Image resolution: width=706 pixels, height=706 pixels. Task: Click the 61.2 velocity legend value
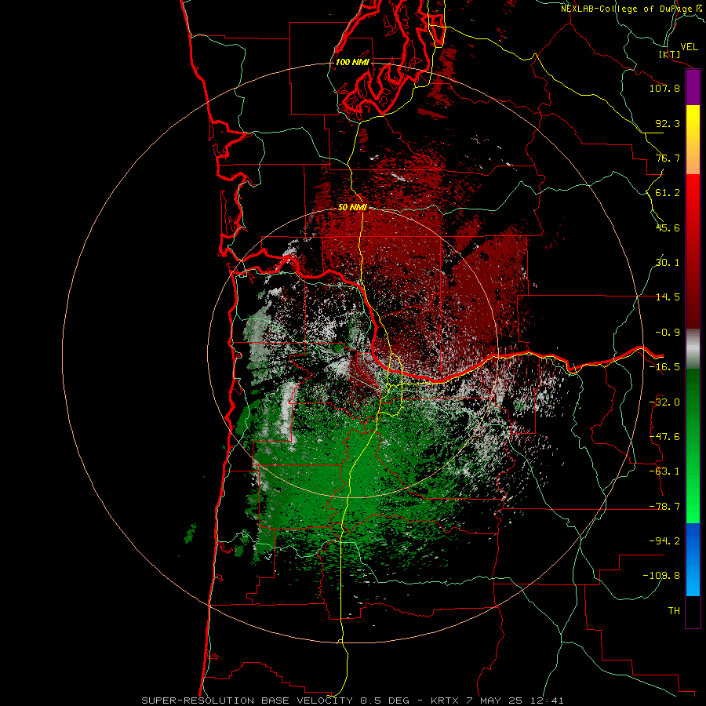coord(668,193)
